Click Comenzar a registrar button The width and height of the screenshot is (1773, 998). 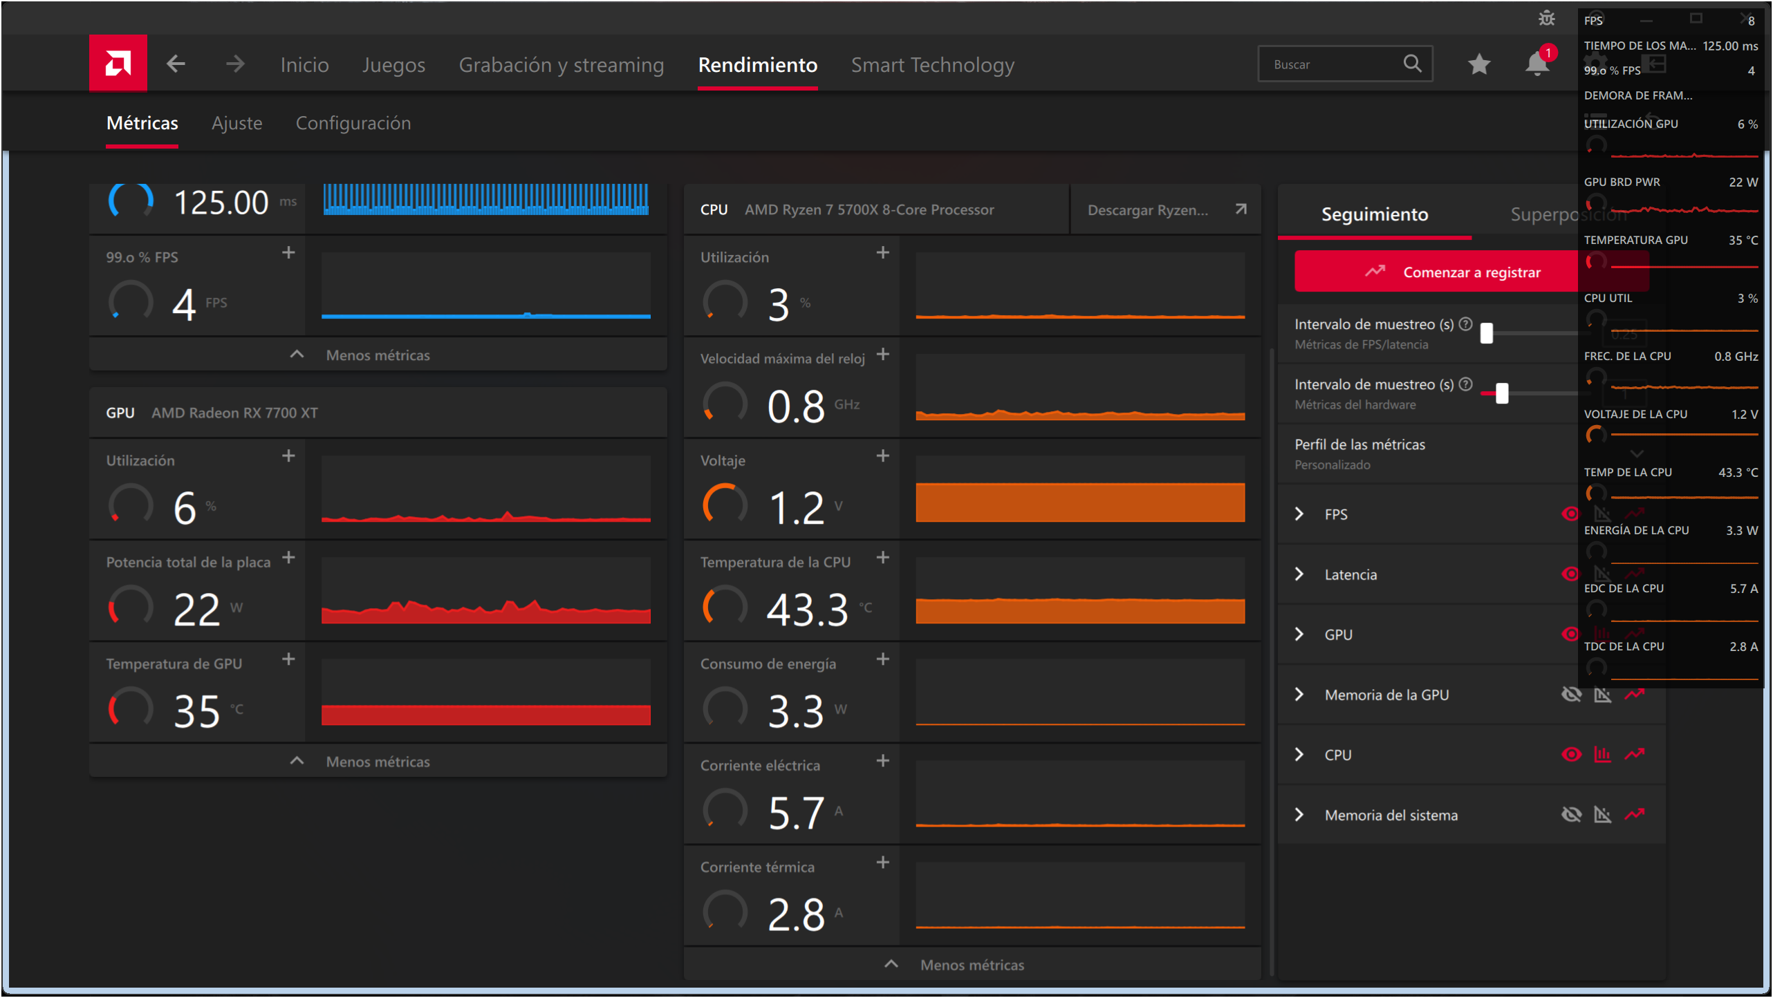[1471, 272]
